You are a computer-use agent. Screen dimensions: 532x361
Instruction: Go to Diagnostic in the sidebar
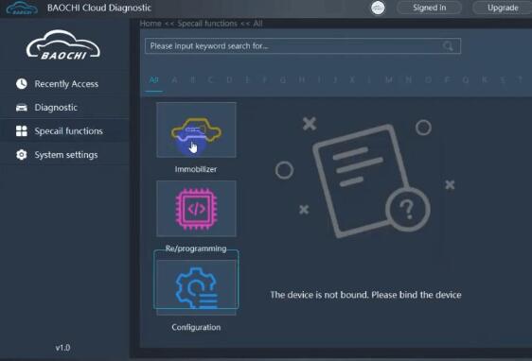[x=64, y=108]
